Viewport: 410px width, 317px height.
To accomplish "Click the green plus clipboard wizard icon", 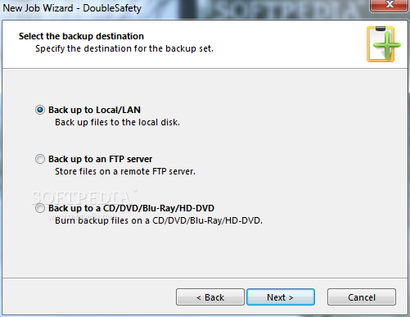I will [384, 44].
